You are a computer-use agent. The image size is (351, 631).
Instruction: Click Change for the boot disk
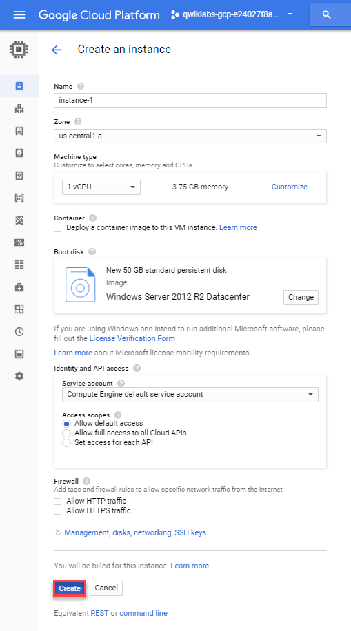click(301, 298)
